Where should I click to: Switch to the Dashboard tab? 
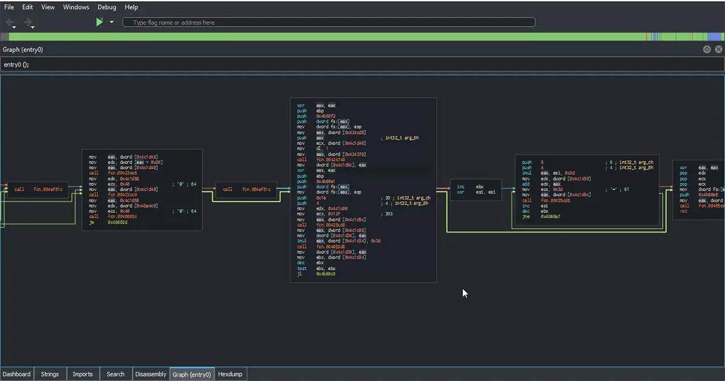pyautogui.click(x=17, y=374)
